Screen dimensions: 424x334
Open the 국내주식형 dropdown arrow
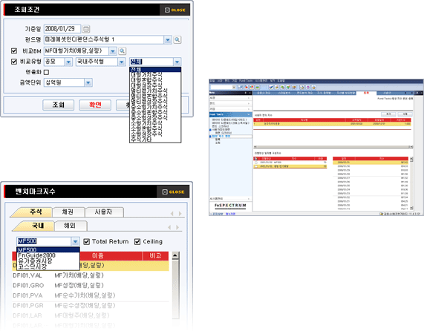pyautogui.click(x=122, y=62)
